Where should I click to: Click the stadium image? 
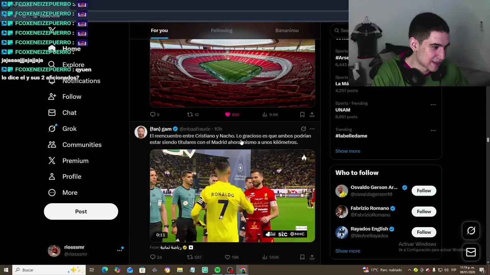coord(232,73)
